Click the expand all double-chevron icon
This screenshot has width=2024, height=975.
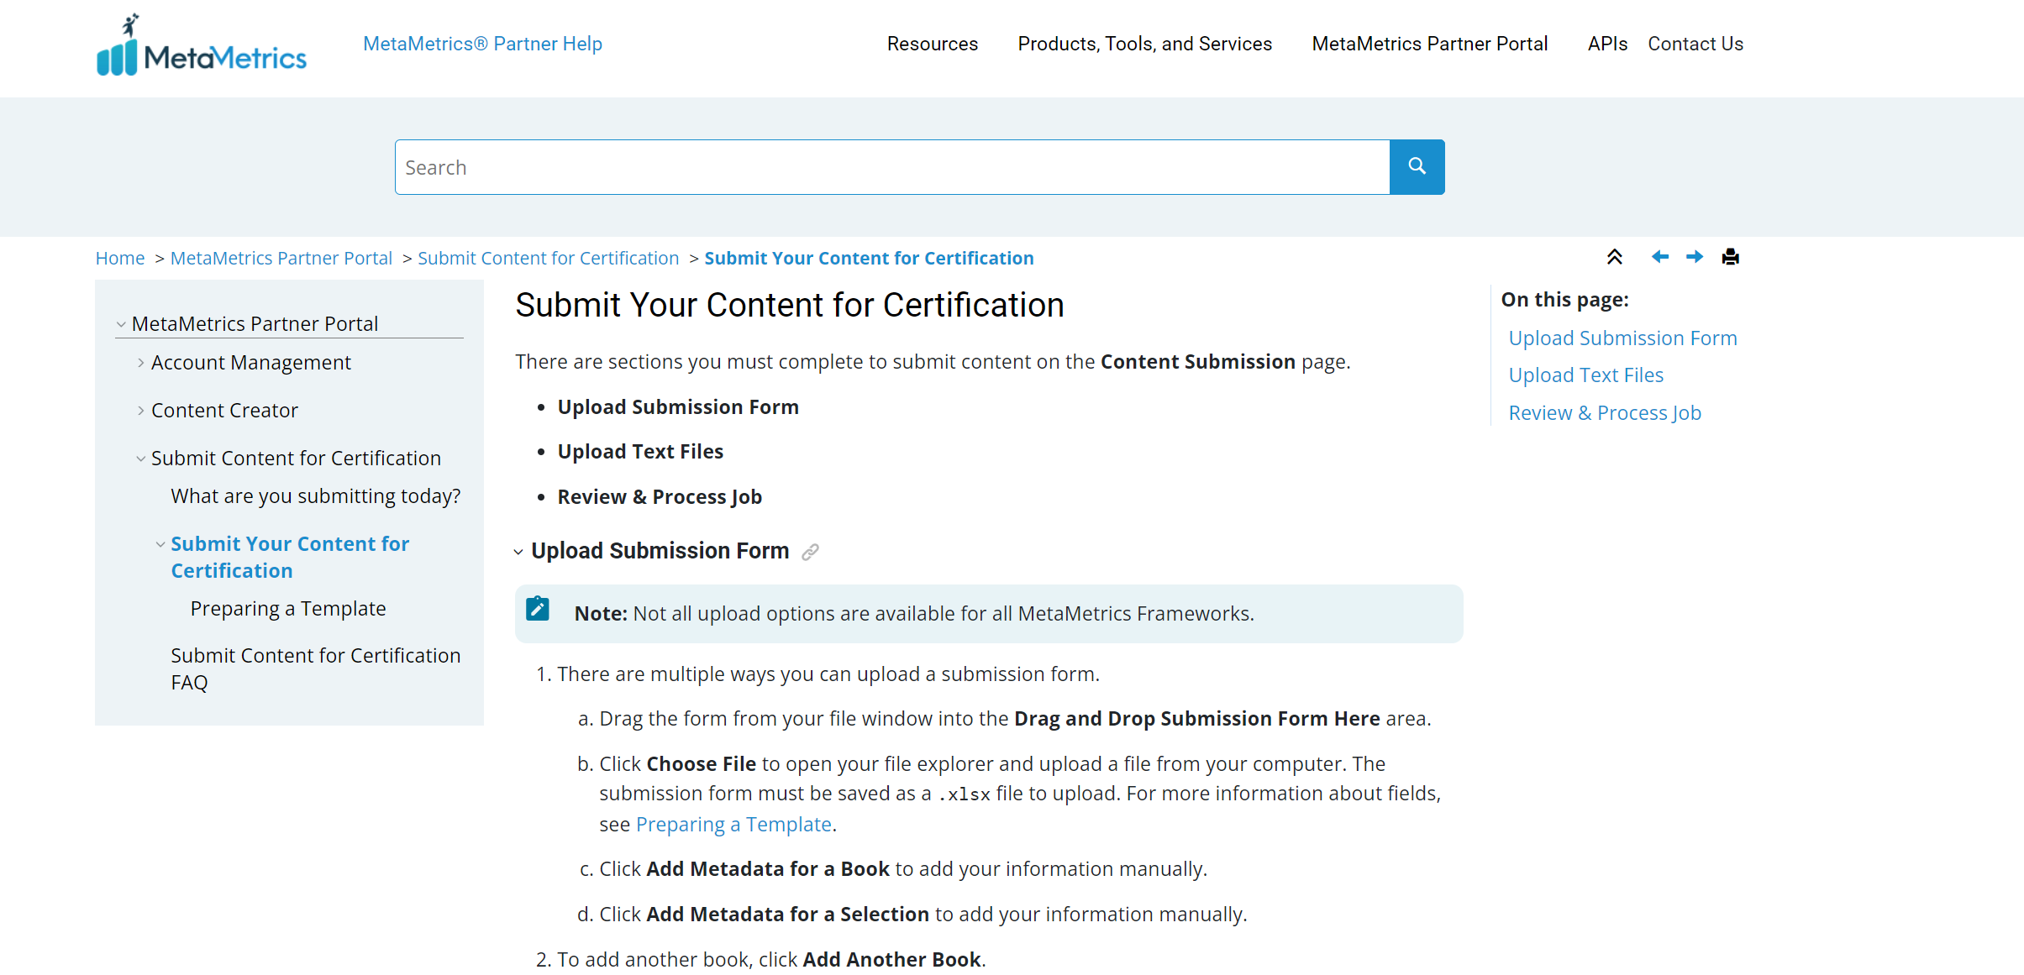[x=1614, y=257]
